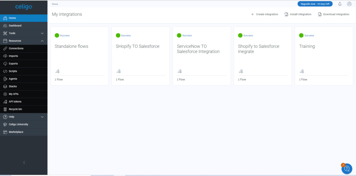This screenshot has height=176, width=356.
Task: Open Recycle bin in sidebar
Action: (24, 109)
